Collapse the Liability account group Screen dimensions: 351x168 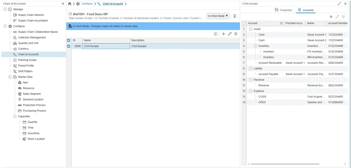[x=250, y=68]
